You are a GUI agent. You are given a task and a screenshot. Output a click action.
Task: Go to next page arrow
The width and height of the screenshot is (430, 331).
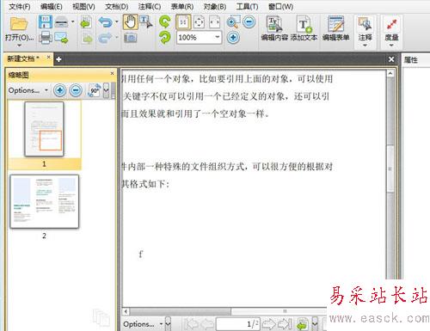pyautogui.click(x=269, y=324)
